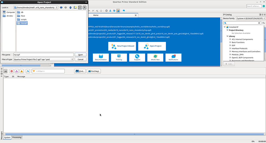Switch to detail view in file dialog
This screenshot has width=266, height=143.
[x=85, y=7]
